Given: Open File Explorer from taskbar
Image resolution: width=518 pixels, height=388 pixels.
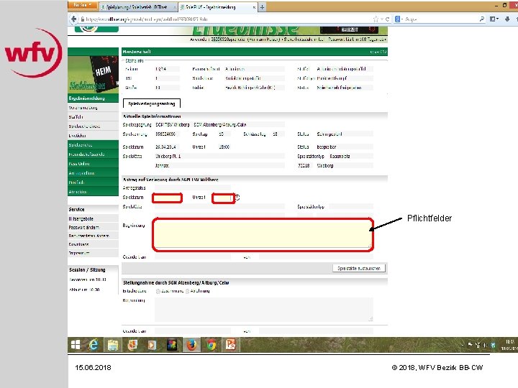Looking at the screenshot, I should (x=113, y=345).
